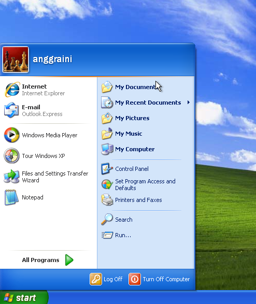Click the Run icon
The height and width of the screenshot is (304, 256).
107,235
